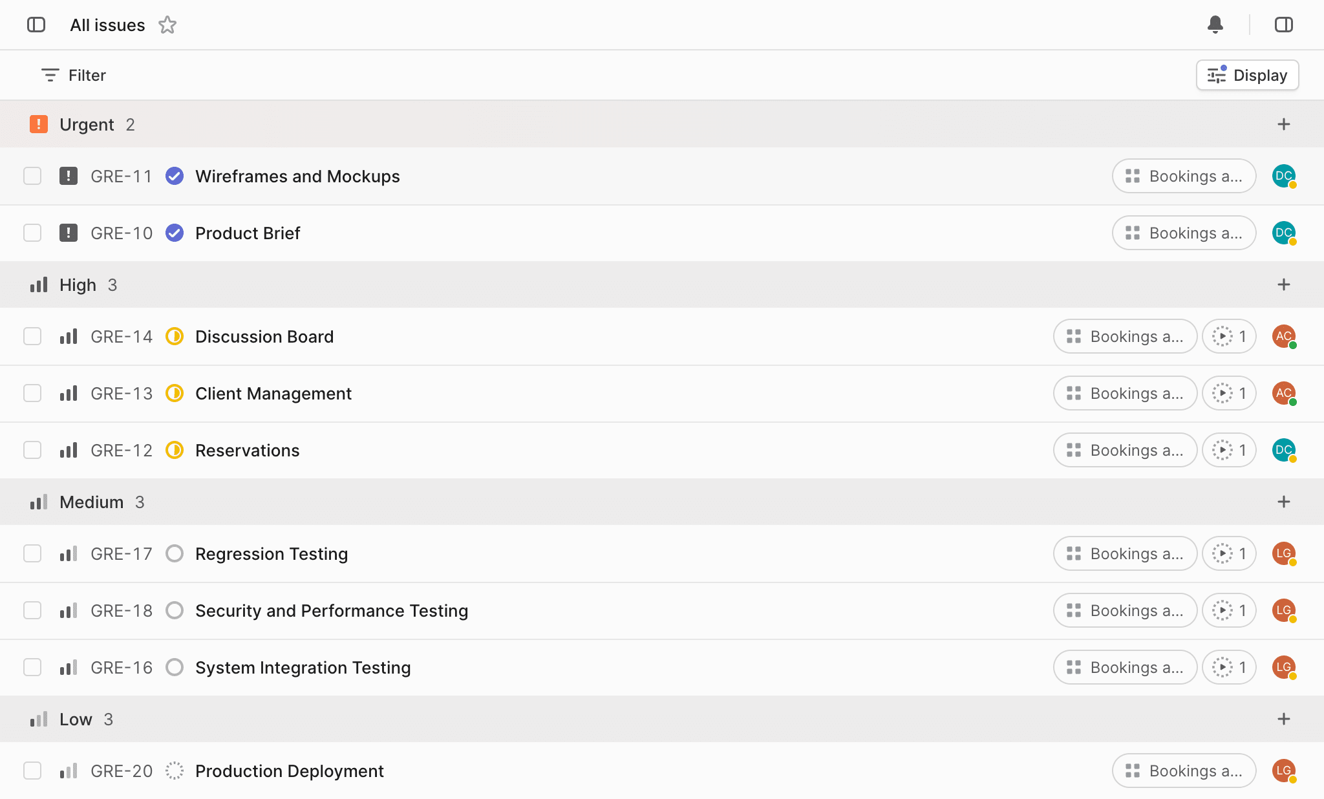Open issue Client Management

tap(273, 393)
